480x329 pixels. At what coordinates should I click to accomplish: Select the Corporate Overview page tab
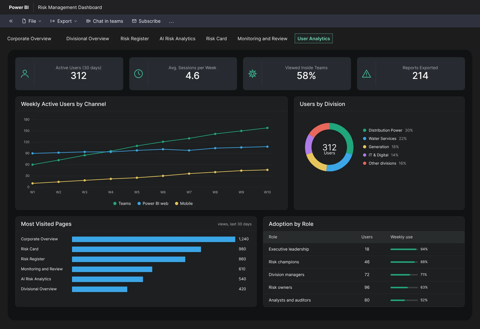tap(29, 38)
